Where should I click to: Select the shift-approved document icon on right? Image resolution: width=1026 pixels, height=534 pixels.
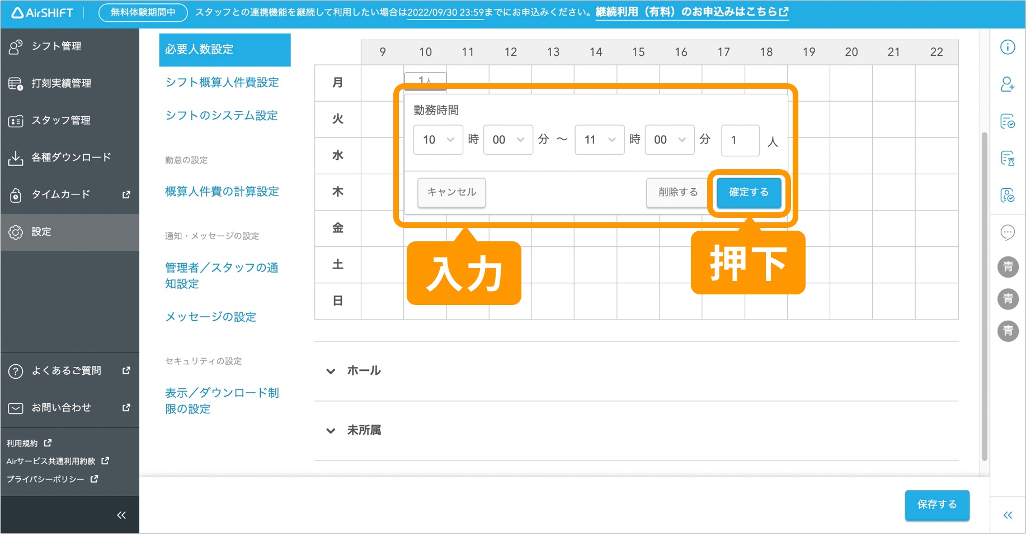tap(1008, 121)
